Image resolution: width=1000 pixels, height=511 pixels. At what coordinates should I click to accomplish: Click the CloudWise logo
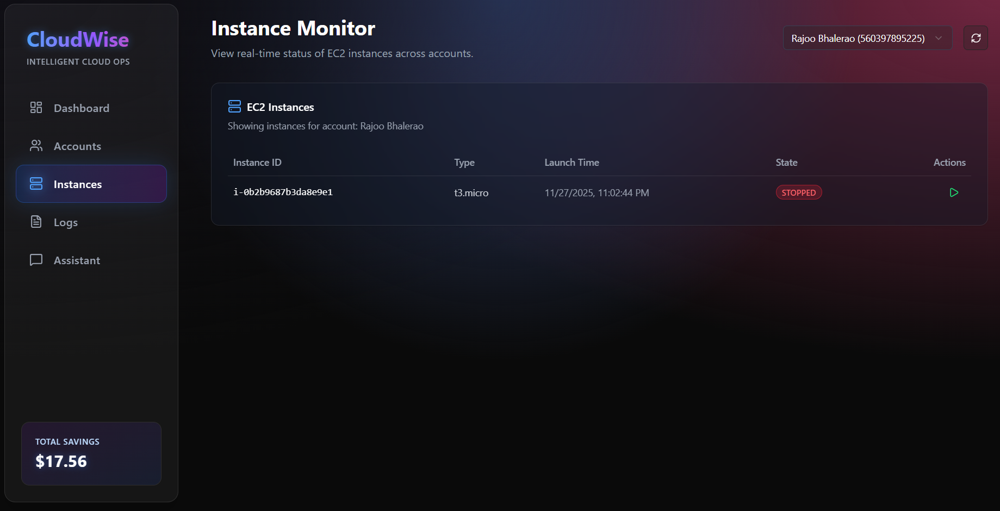tap(78, 39)
